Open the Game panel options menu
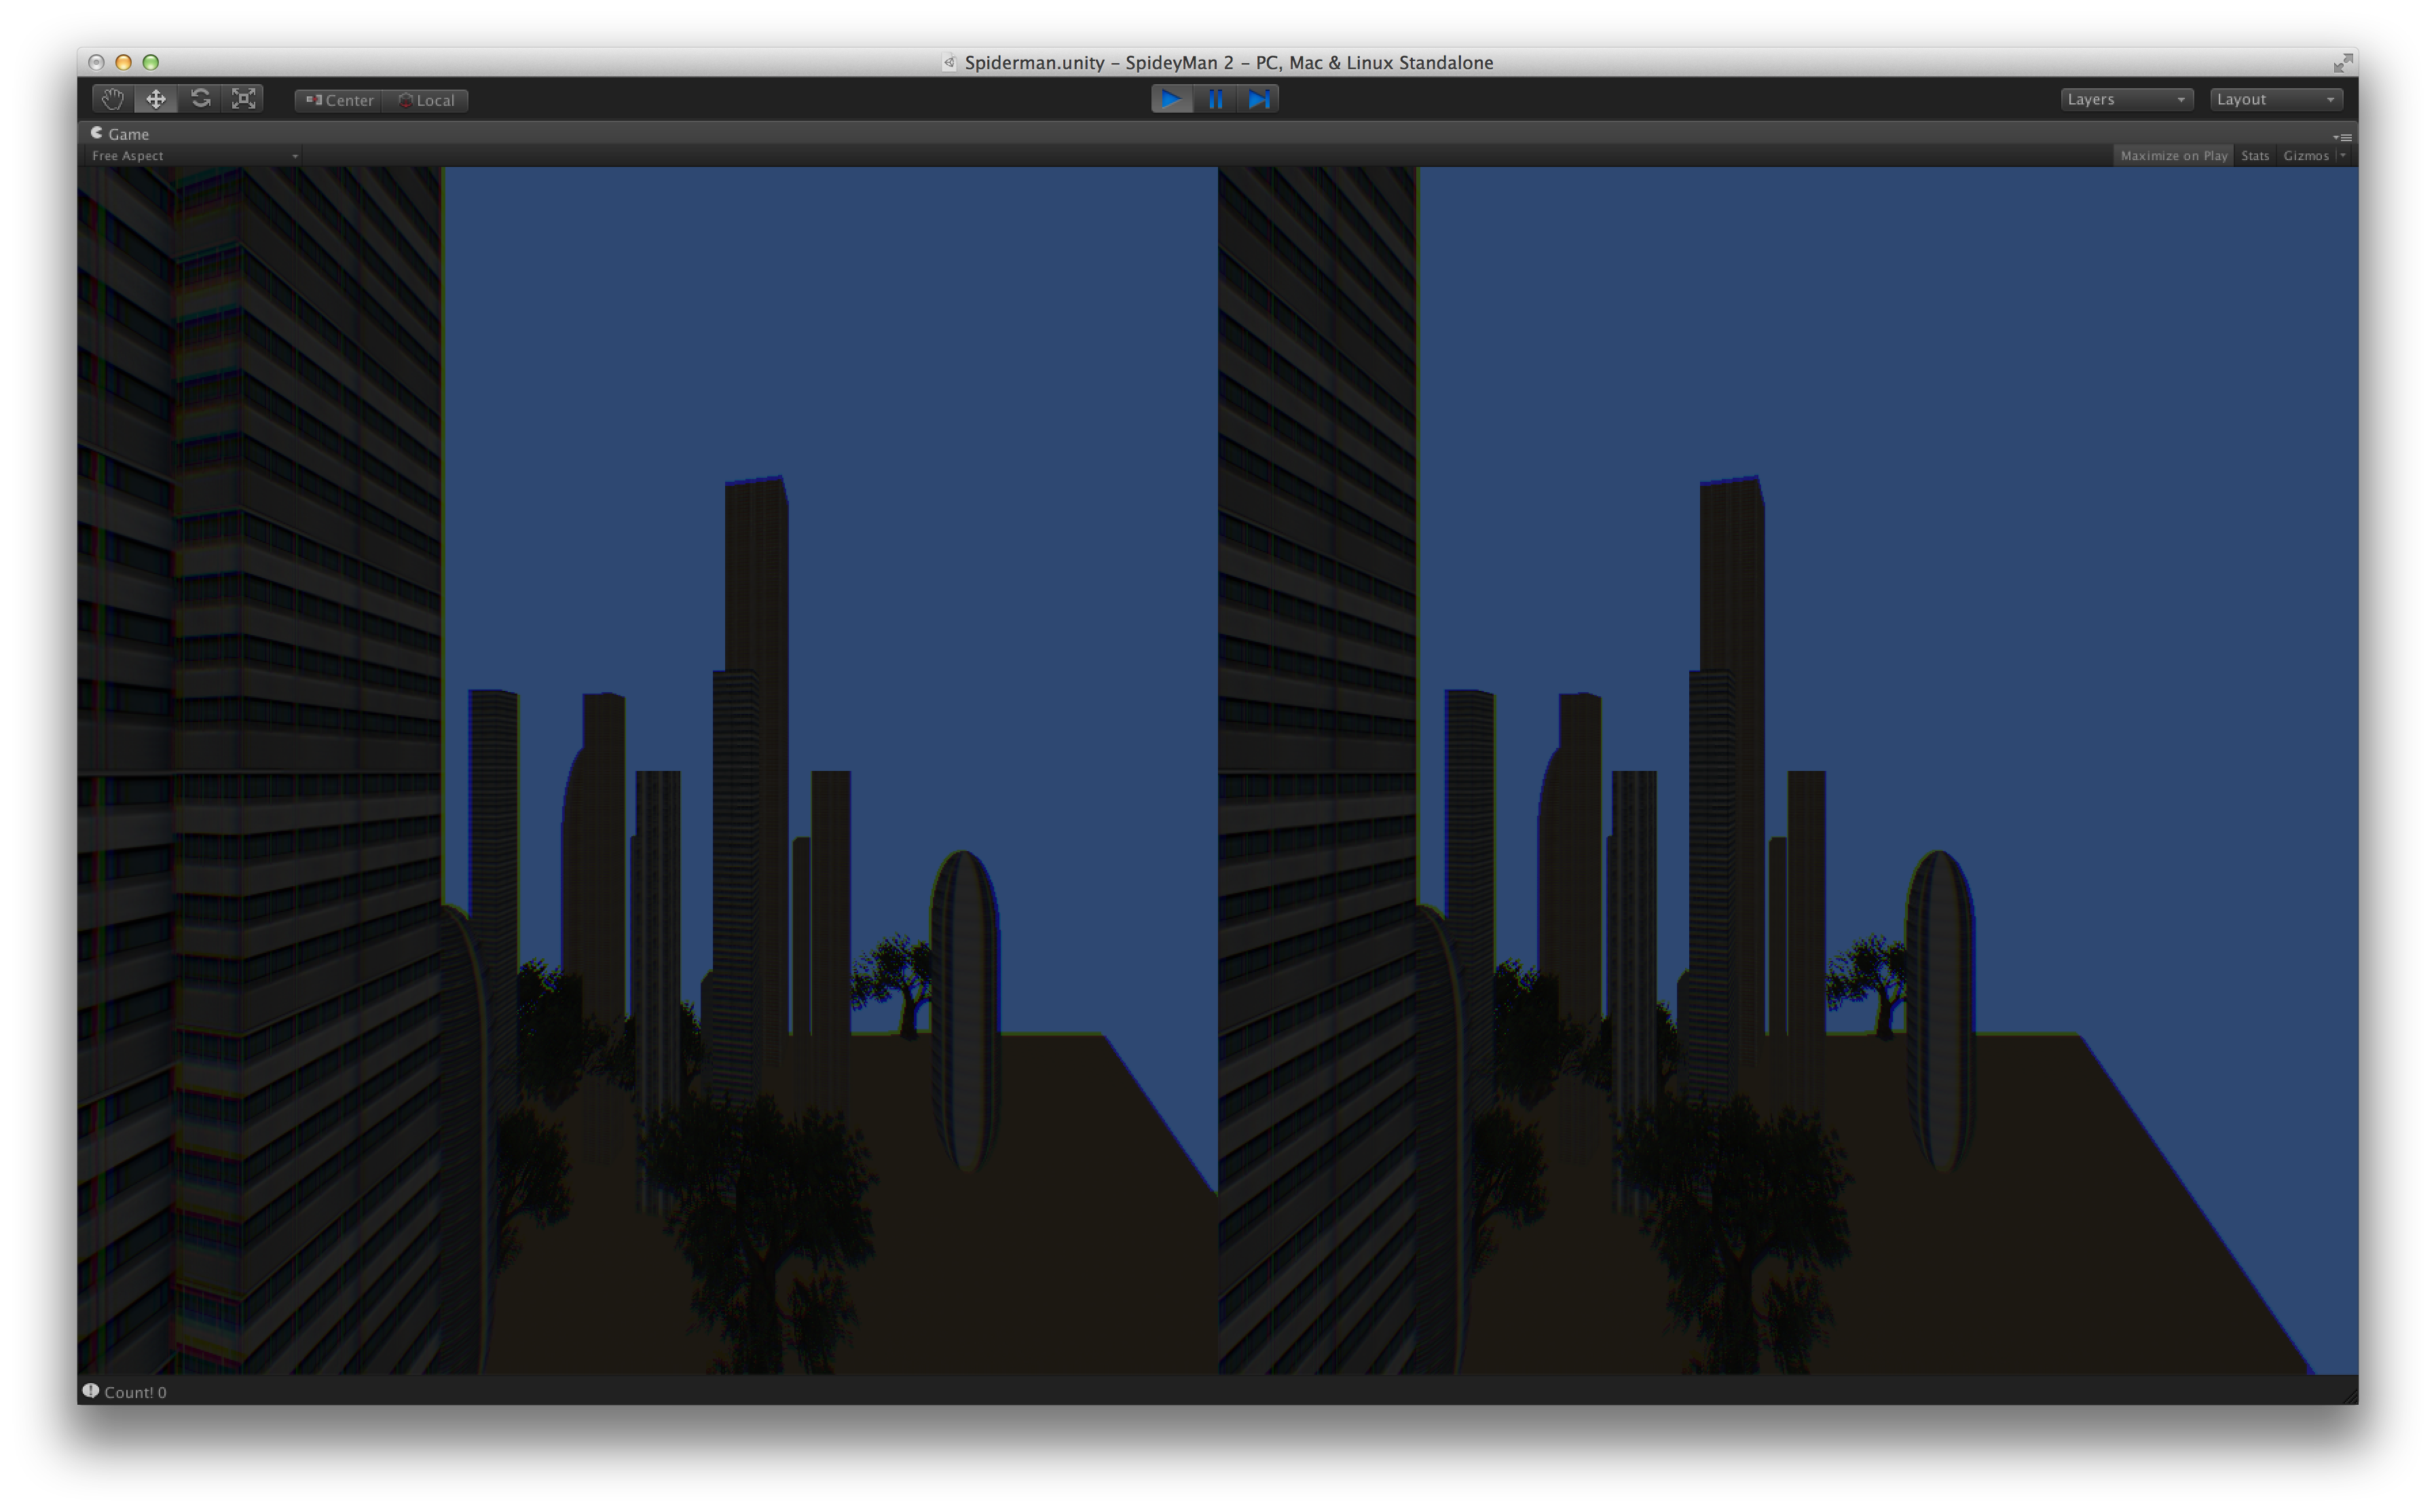Viewport: 2436px width, 1512px height. (x=2343, y=137)
